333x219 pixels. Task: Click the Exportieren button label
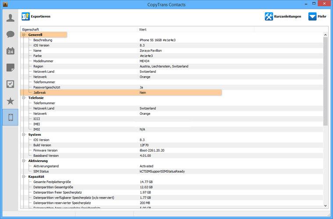pos(41,16)
